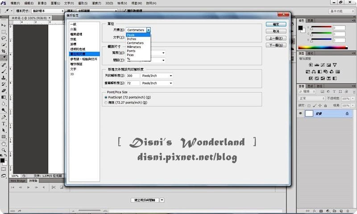Click the next (N) button
Image resolution: width=357 pixels, height=214 pixels.
(x=276, y=45)
